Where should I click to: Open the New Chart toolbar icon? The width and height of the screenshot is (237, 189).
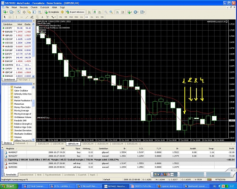click(5, 12)
